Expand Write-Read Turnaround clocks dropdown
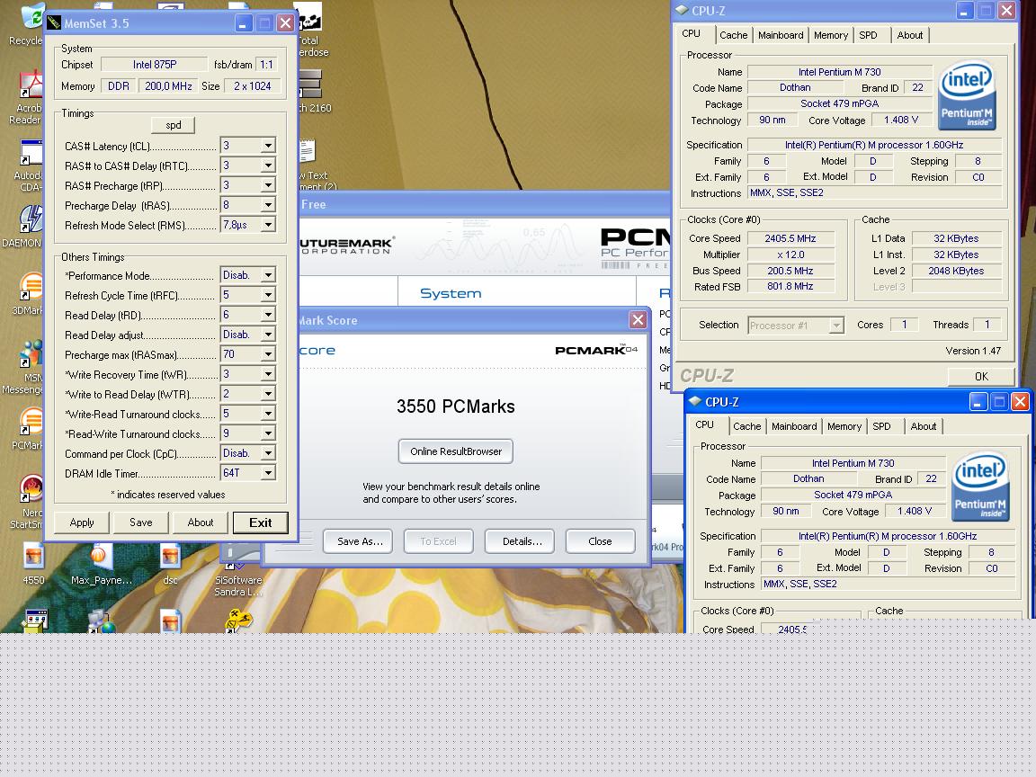This screenshot has width=1036, height=777. tap(268, 414)
